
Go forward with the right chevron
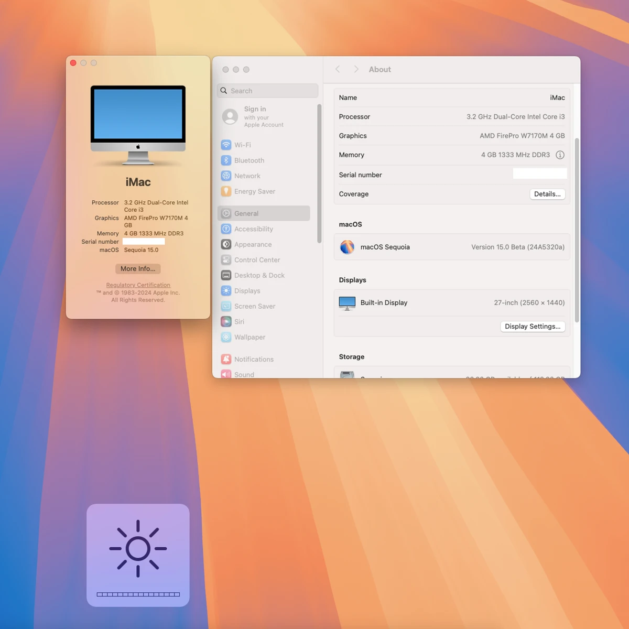[x=356, y=69]
